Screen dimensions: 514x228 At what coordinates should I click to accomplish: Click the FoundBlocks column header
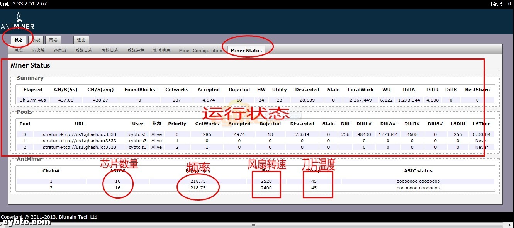[x=139, y=90]
